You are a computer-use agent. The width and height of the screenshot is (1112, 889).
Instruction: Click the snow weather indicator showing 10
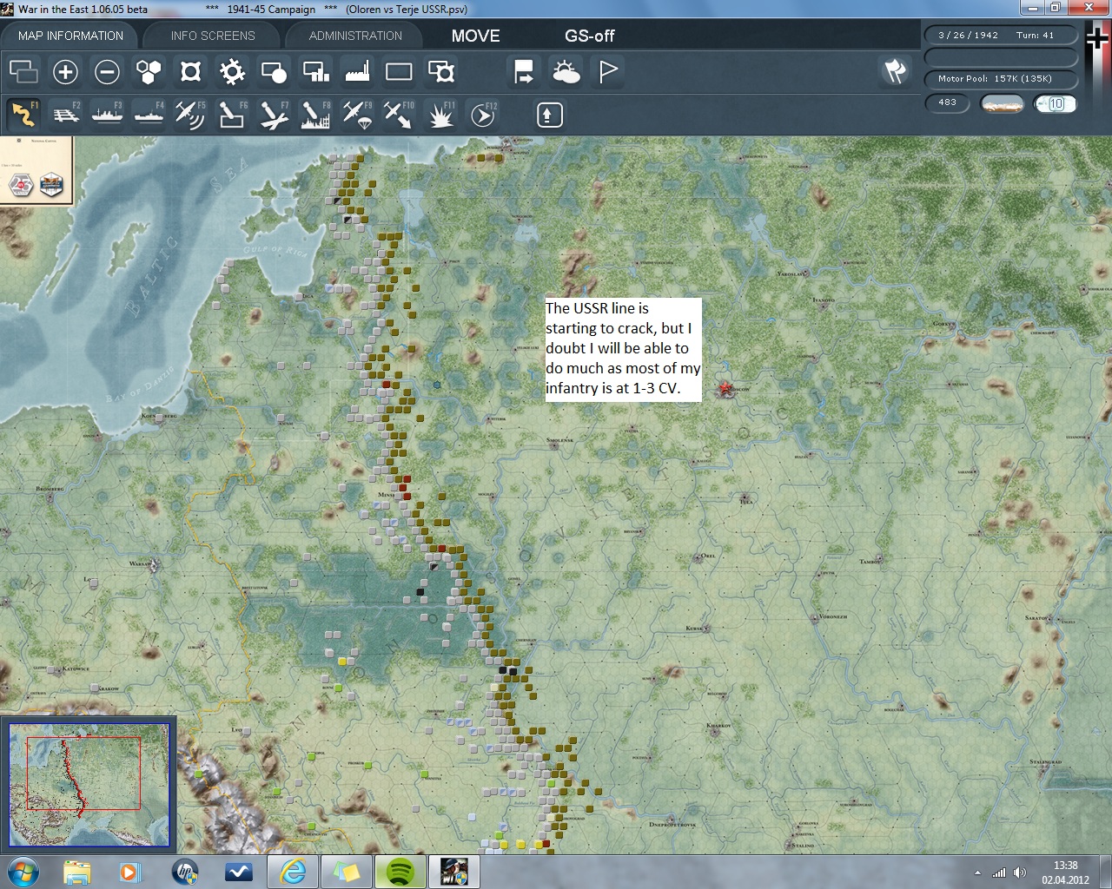[x=1055, y=103]
